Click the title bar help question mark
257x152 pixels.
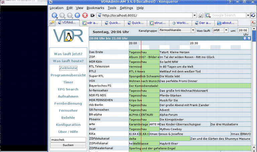pos(230,2)
